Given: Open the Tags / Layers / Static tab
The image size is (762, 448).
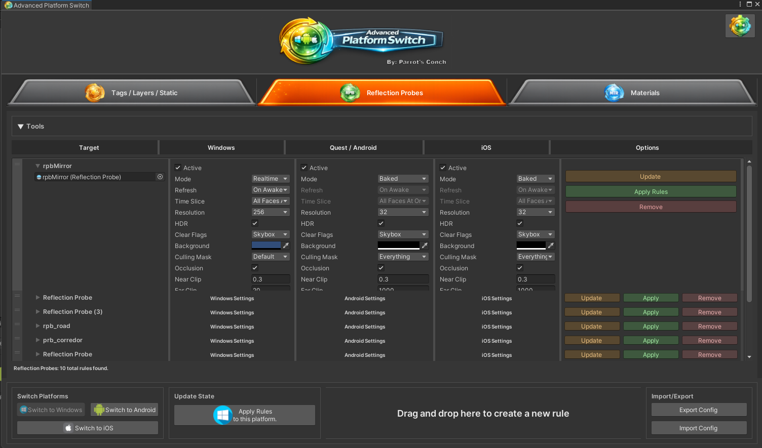Looking at the screenshot, I should (x=132, y=93).
